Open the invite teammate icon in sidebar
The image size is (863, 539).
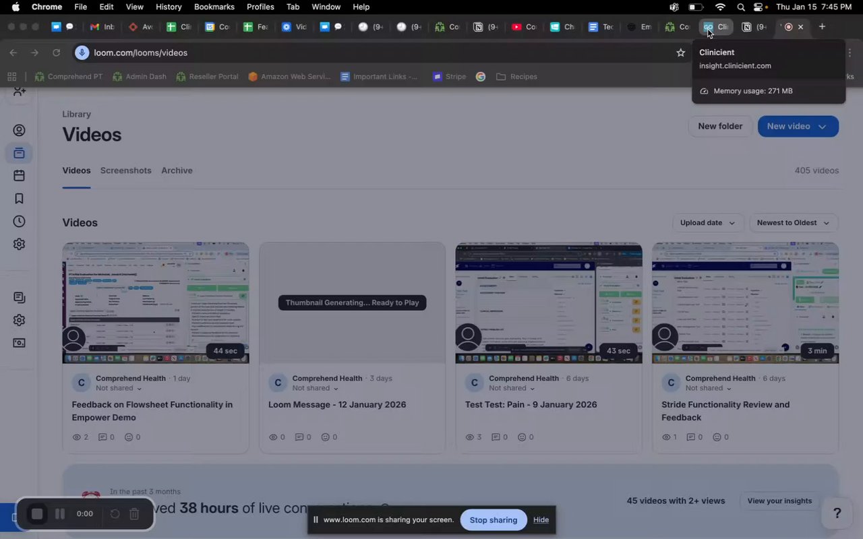pos(19,92)
